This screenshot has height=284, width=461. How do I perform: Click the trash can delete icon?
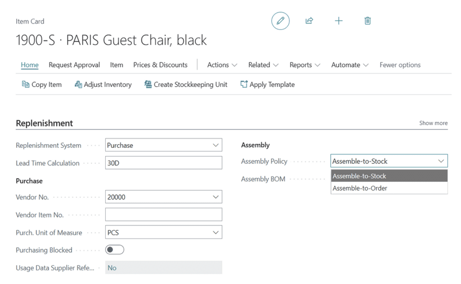pyautogui.click(x=367, y=21)
